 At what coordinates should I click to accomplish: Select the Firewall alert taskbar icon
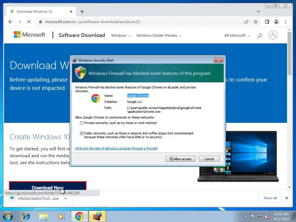point(97,216)
